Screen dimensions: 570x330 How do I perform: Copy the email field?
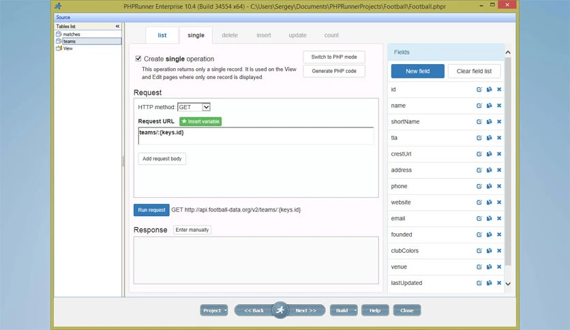[490, 218]
